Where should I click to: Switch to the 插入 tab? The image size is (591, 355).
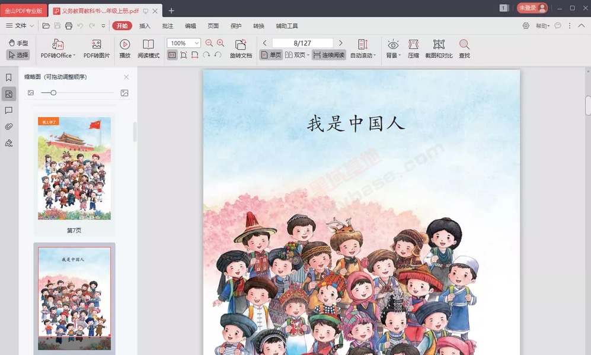point(145,26)
